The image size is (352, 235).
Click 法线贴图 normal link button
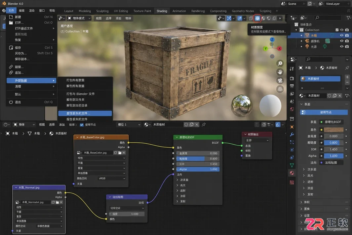click(332, 163)
